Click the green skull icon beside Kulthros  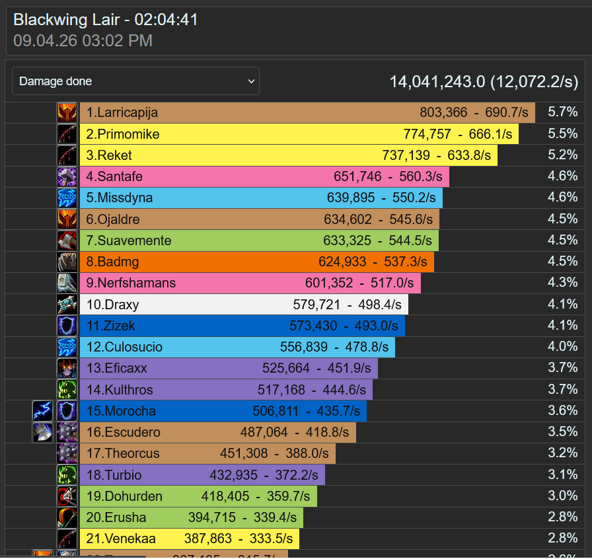(x=67, y=389)
